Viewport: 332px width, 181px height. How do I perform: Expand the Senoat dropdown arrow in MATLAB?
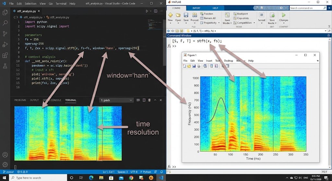tap(262, 23)
